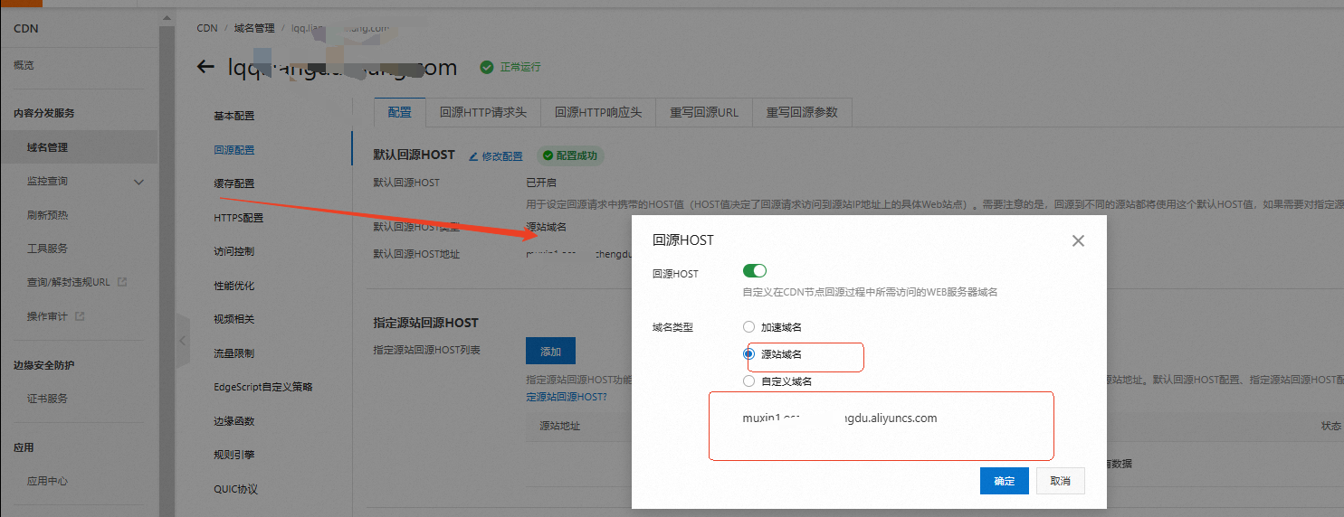Open 证书服务 in left sidebar
The image size is (1344, 517).
pyautogui.click(x=47, y=399)
